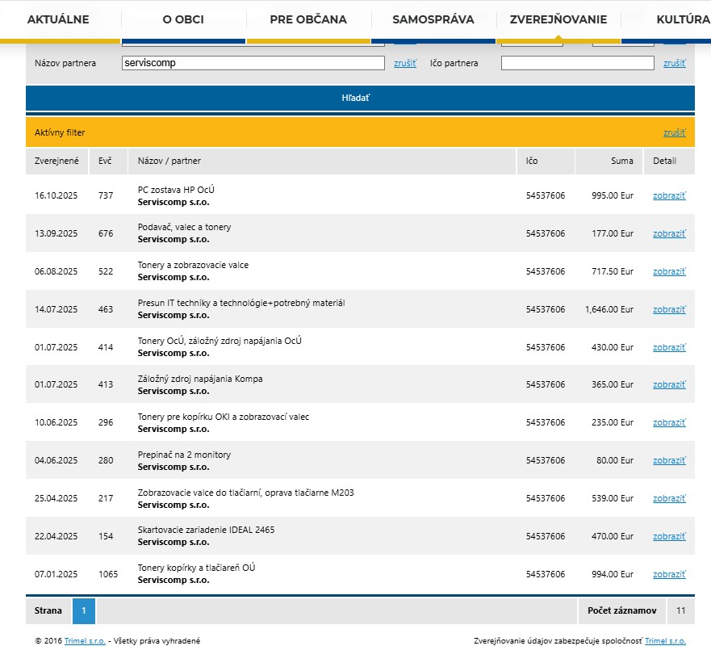Open the AKTUÁLNE menu item
The image size is (711, 650).
coord(58,19)
